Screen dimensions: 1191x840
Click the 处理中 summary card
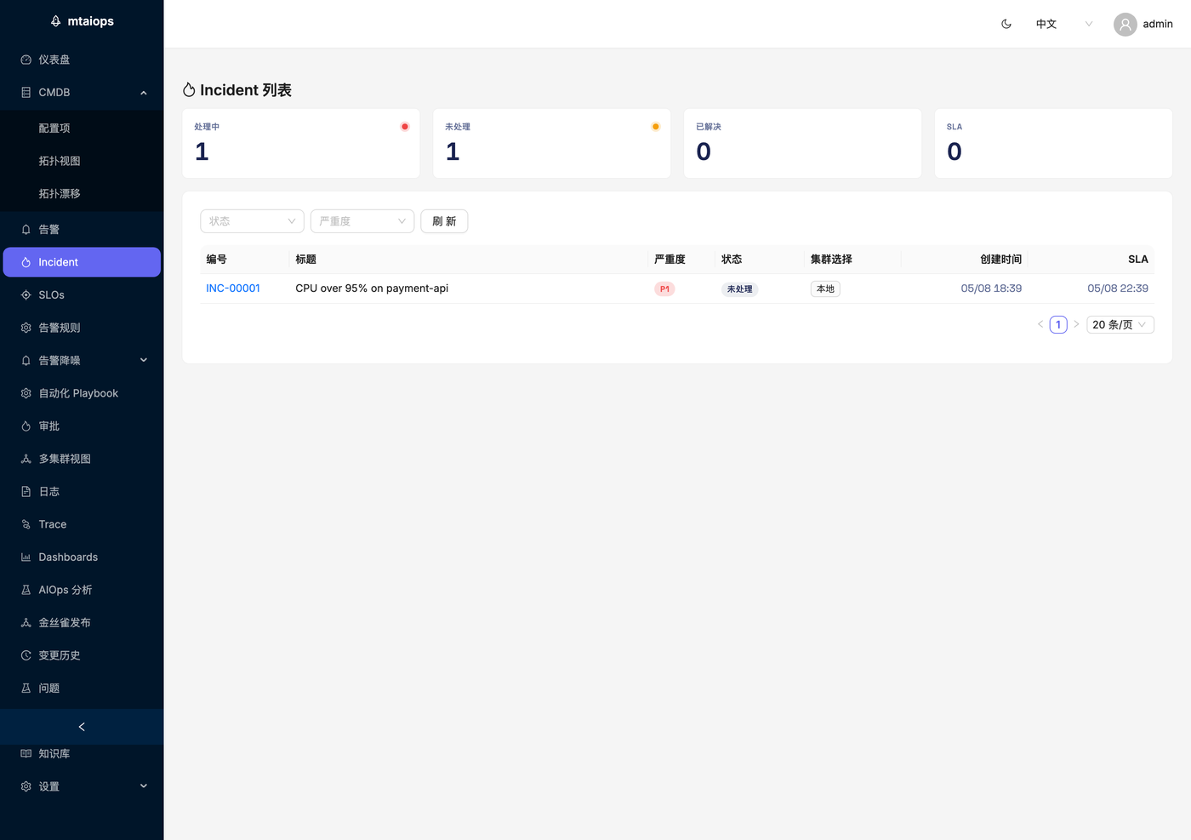click(x=301, y=143)
